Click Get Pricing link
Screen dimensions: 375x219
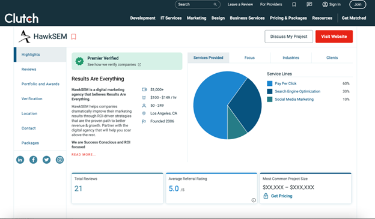(x=281, y=196)
